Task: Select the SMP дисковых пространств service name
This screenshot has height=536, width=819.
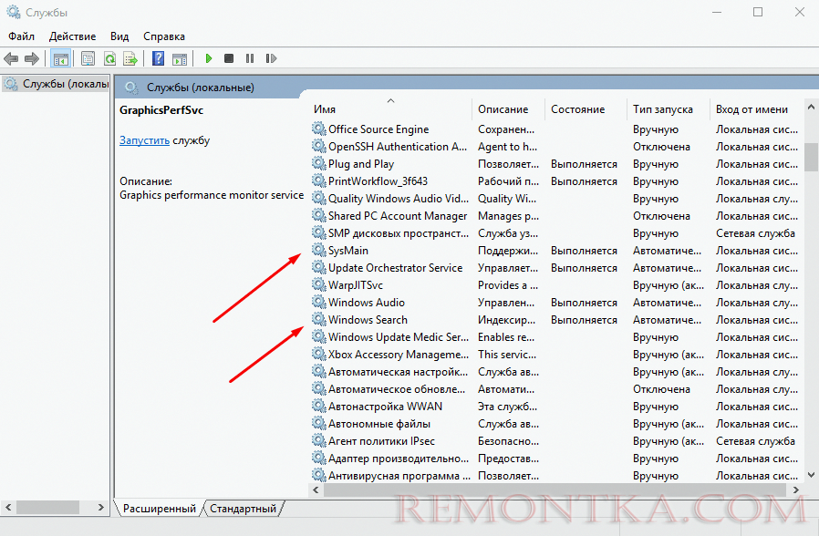Action: [399, 233]
